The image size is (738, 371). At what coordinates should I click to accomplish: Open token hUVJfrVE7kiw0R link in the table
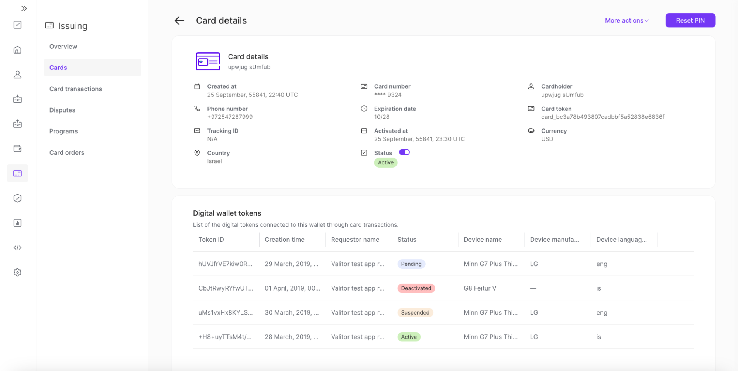tap(225, 264)
